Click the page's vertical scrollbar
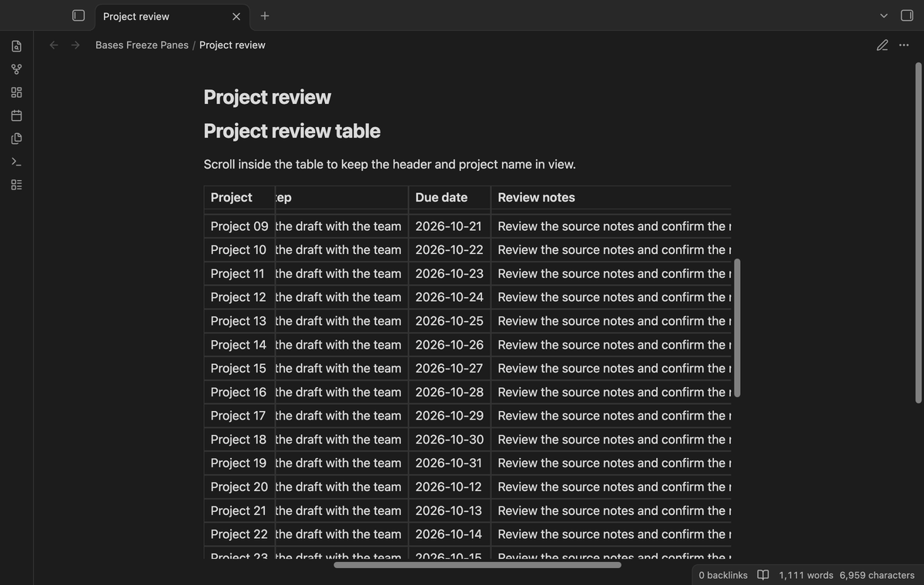This screenshot has width=924, height=585. point(918,232)
